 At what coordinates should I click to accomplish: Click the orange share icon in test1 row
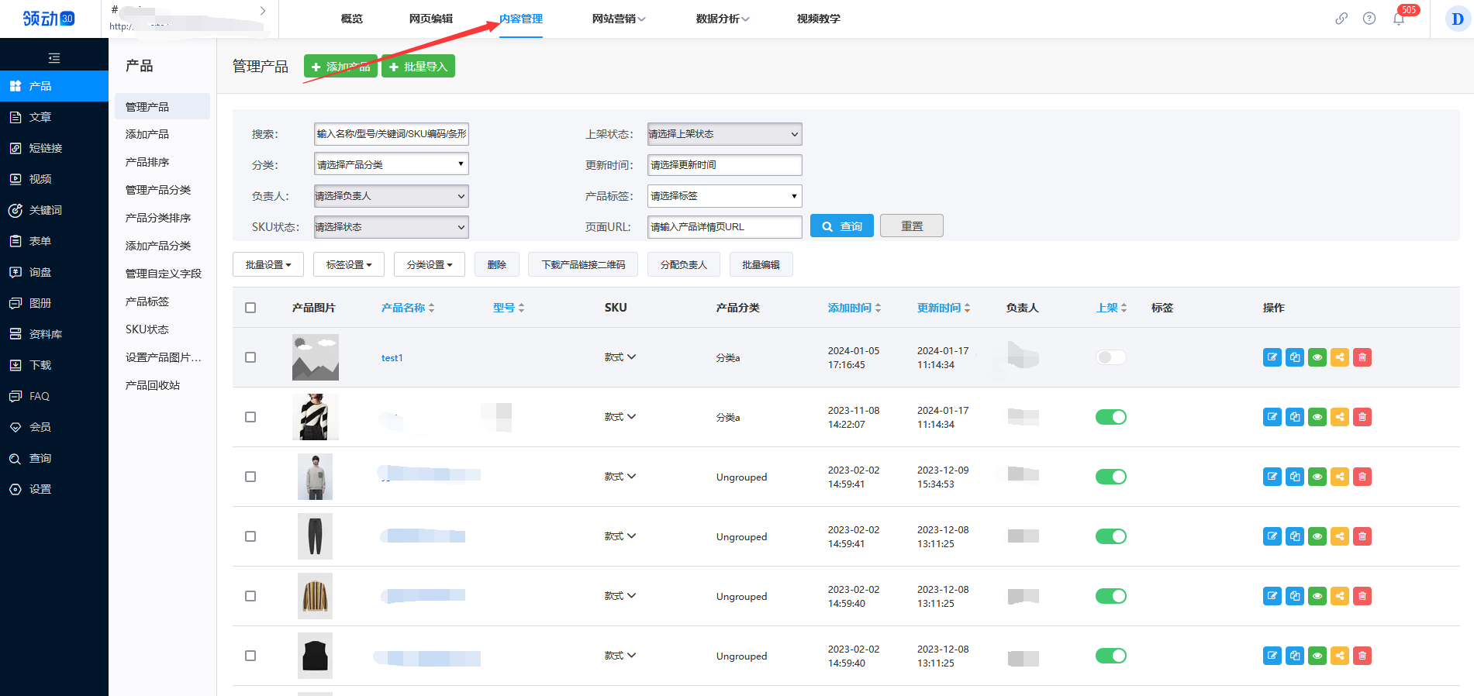click(x=1340, y=357)
